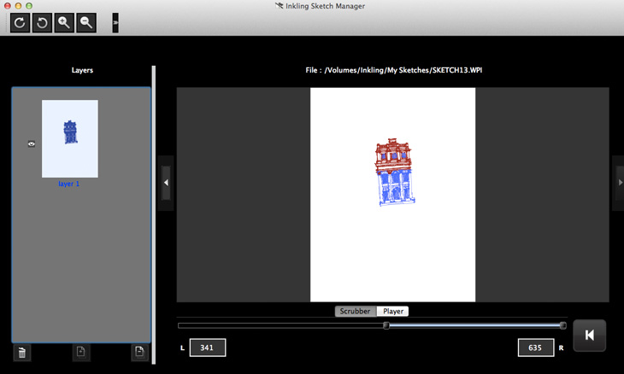Click the right scrubber handle

pos(562,325)
